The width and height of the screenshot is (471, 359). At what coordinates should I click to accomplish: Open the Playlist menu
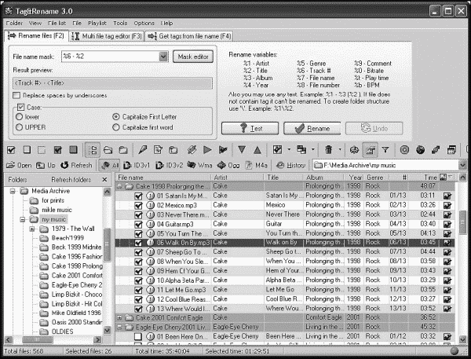(97, 23)
